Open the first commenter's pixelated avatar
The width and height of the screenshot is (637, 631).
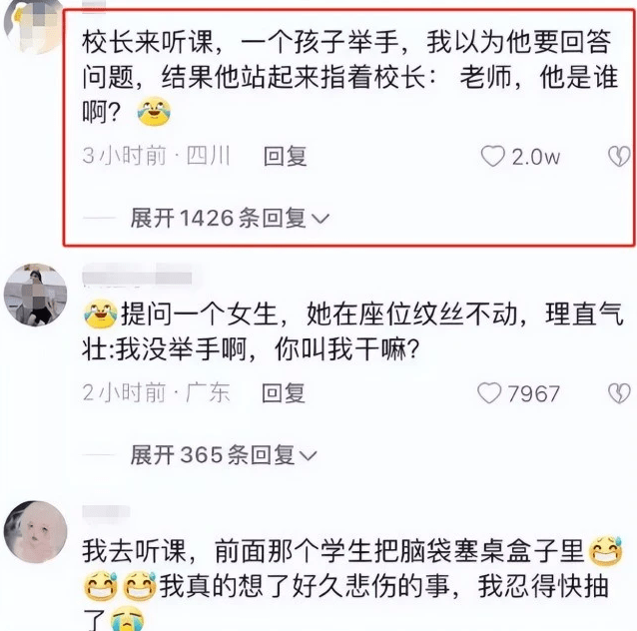click(x=34, y=26)
